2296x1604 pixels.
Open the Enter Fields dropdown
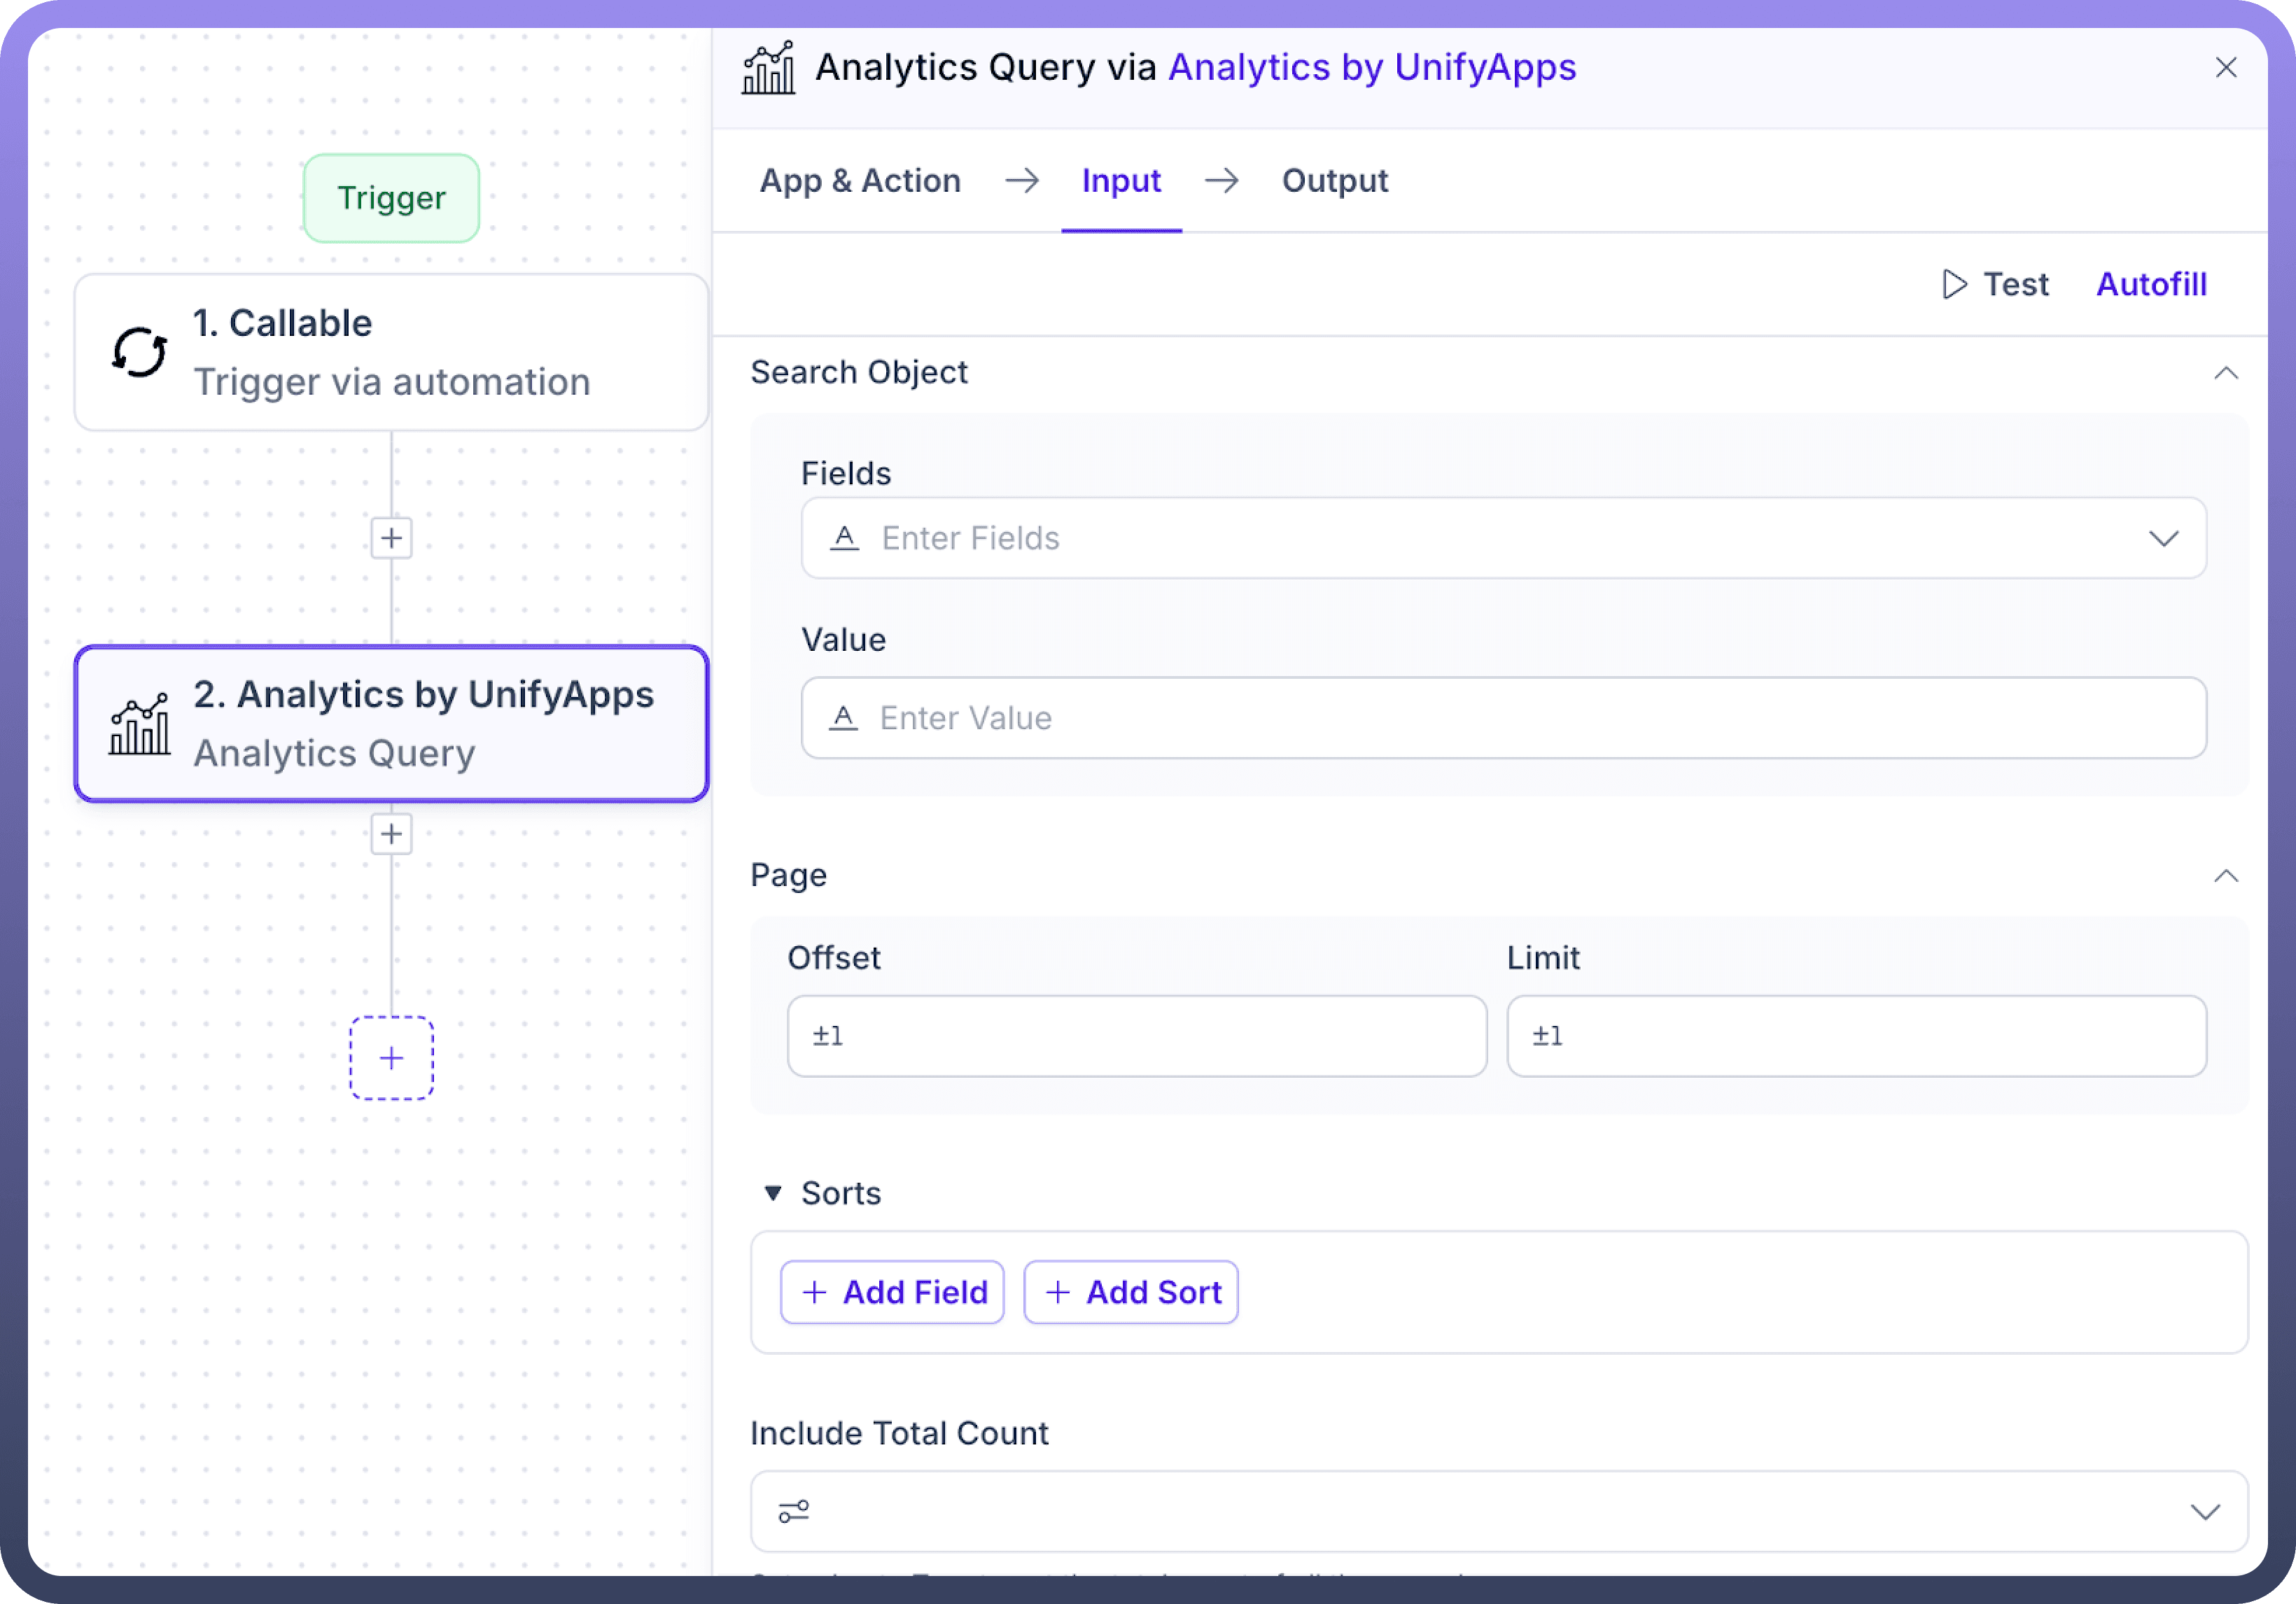tap(2163, 539)
